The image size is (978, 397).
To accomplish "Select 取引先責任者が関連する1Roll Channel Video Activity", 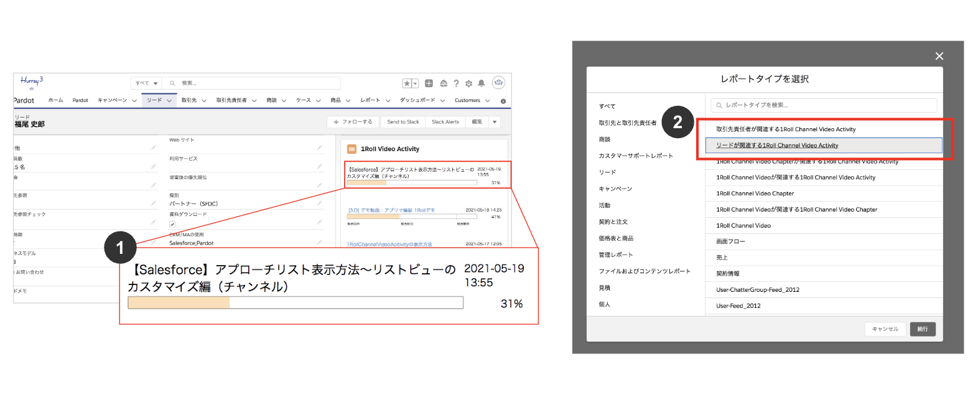I will 824,129.
